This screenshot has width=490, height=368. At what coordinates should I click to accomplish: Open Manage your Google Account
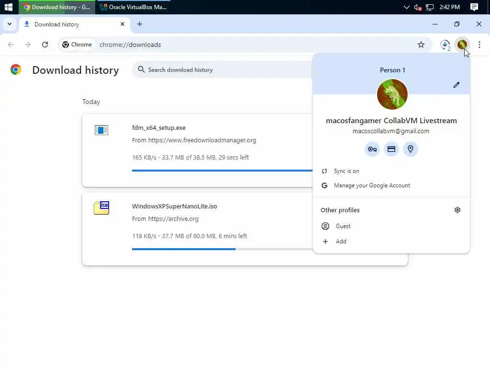[x=391, y=185]
